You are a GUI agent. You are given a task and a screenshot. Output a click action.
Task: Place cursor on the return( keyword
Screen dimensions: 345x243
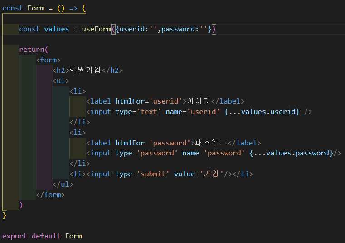click(34, 50)
